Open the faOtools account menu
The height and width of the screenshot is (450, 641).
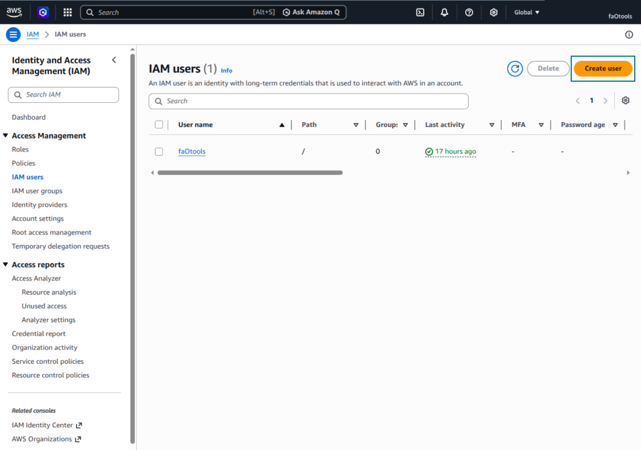[620, 16]
